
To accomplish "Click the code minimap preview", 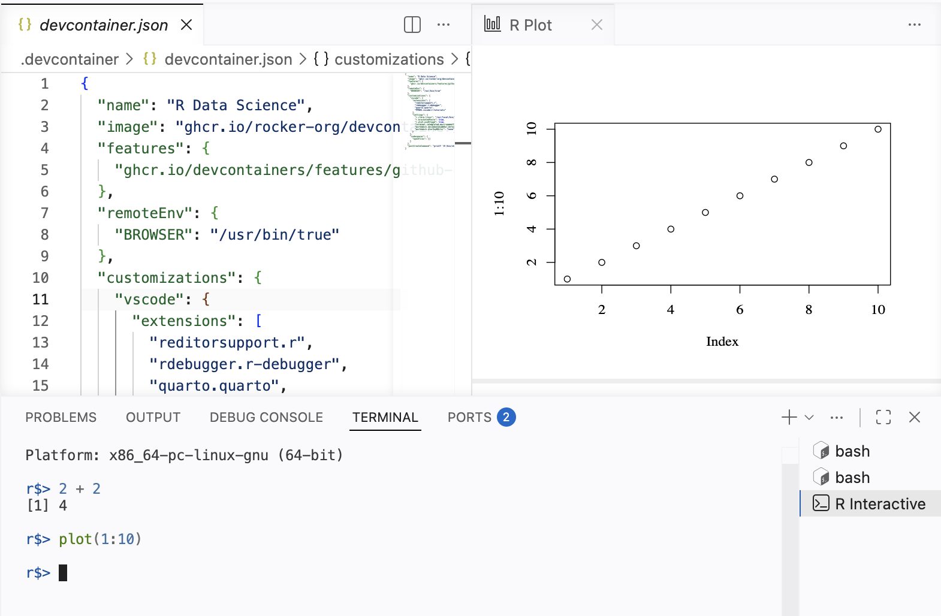I will point(430,111).
